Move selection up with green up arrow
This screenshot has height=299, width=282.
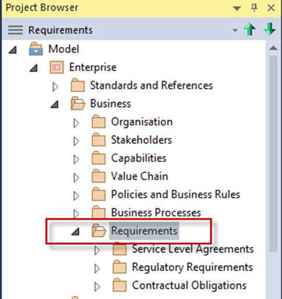click(250, 29)
